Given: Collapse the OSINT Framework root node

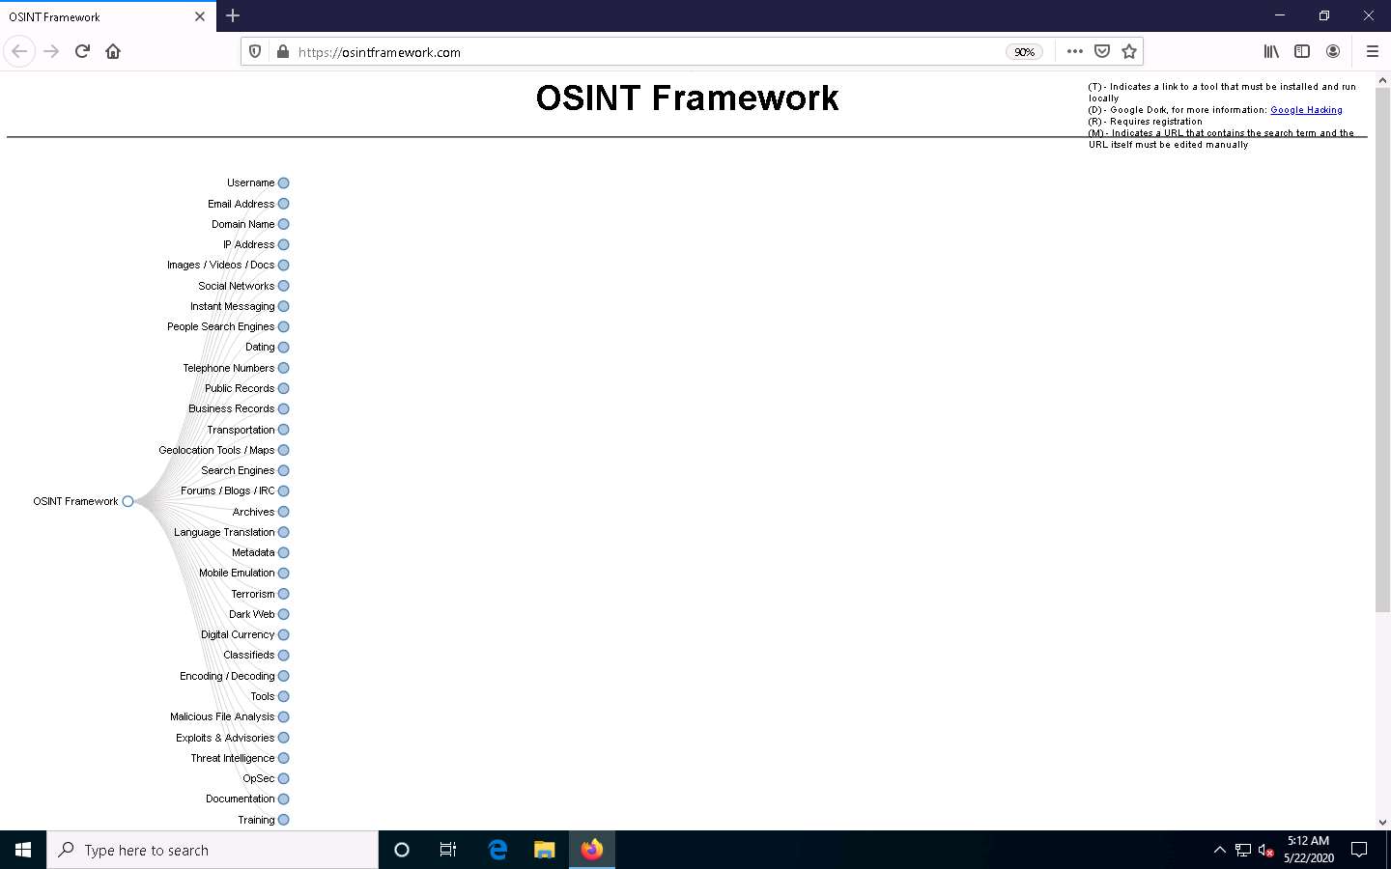Looking at the screenshot, I should [128, 501].
